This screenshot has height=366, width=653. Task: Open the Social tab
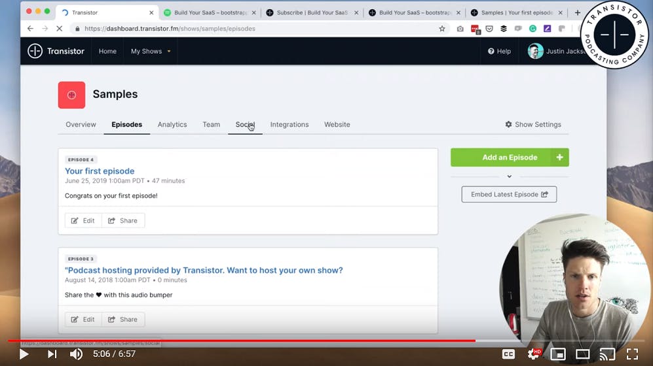pos(245,124)
